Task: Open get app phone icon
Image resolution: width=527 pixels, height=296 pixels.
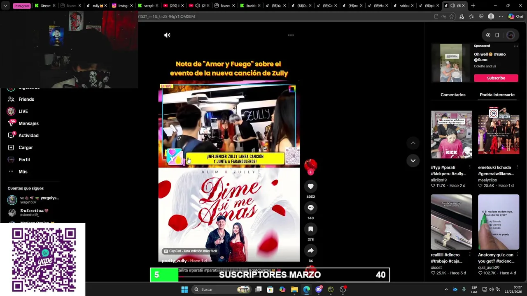Action: click(497, 35)
